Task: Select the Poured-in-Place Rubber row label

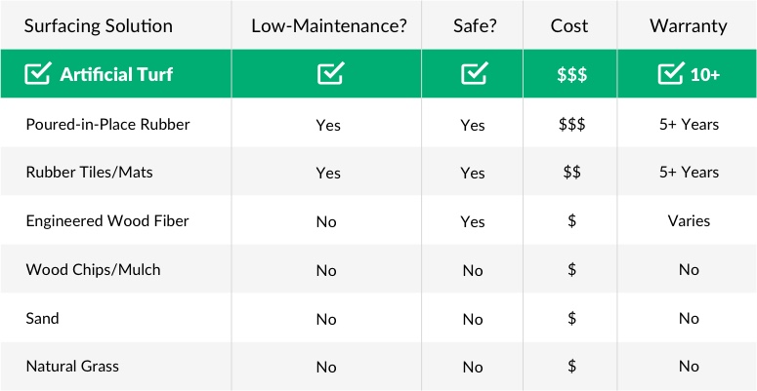Action: (x=108, y=125)
